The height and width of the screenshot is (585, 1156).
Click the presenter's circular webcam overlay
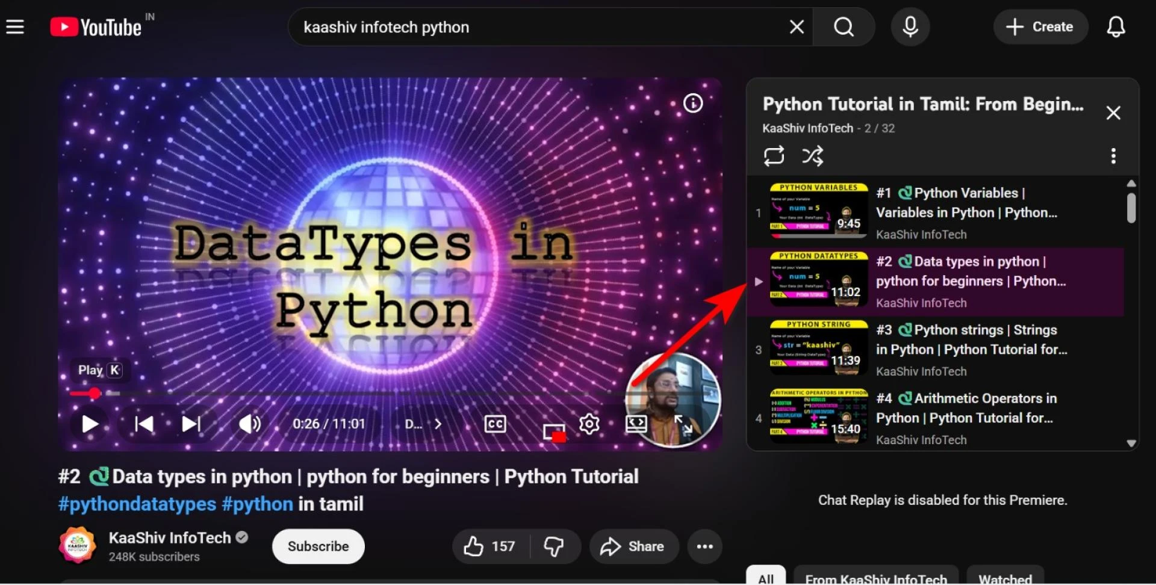click(673, 400)
